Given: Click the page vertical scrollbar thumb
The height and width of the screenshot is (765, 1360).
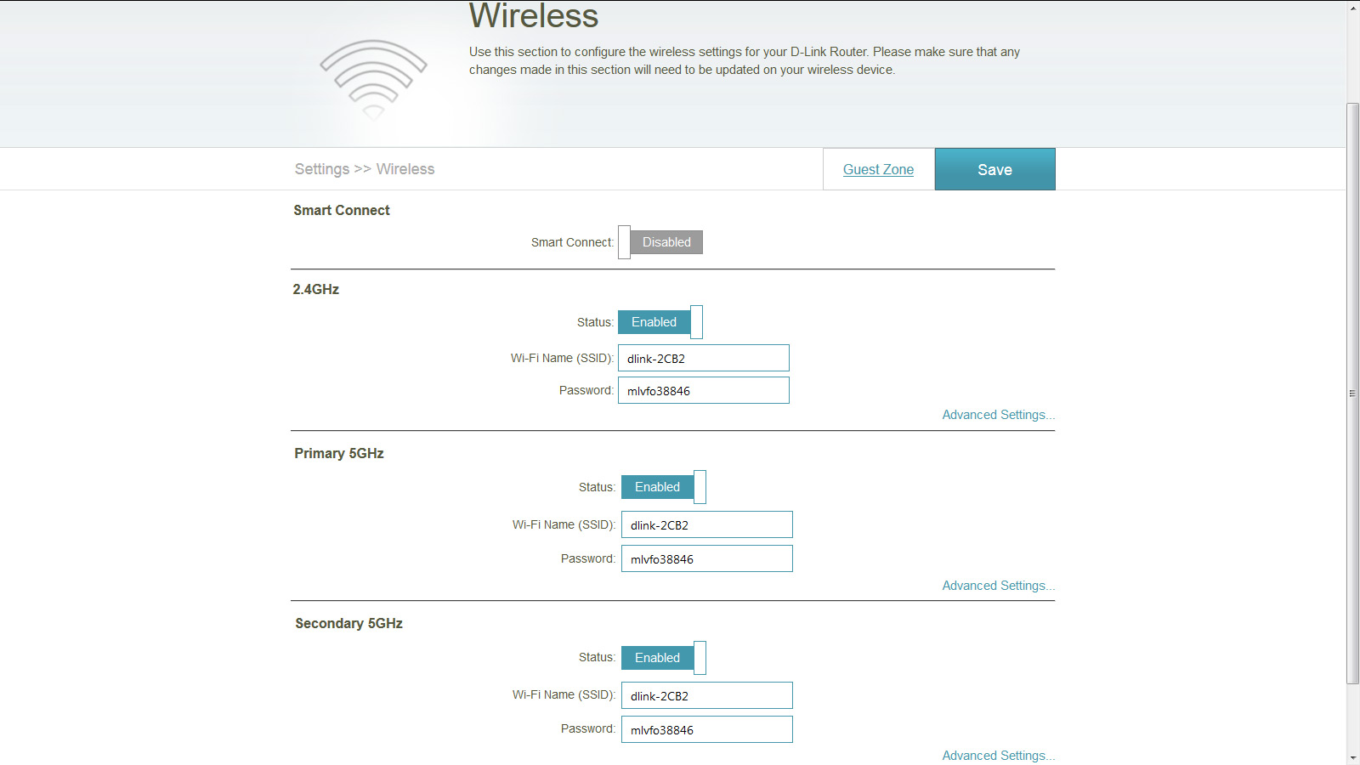Looking at the screenshot, I should (1352, 393).
